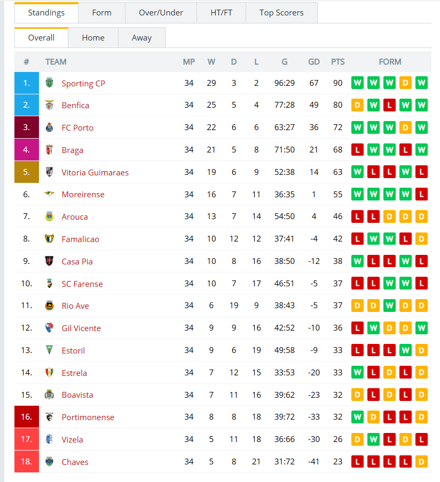Click the Braga club crest icon

click(49, 150)
